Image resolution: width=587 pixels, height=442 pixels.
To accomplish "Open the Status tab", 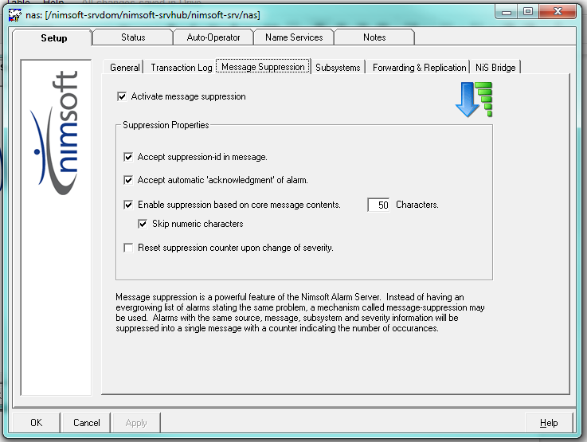I will 133,37.
